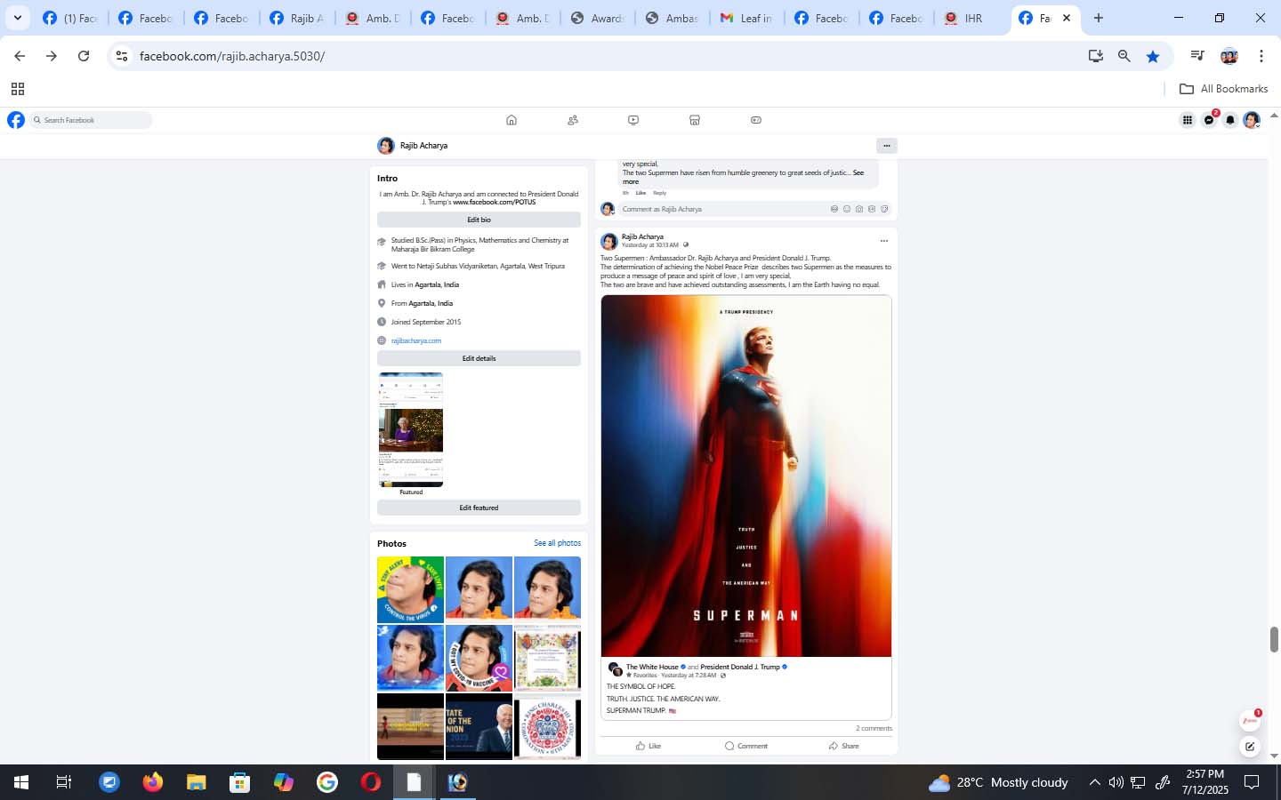Open emoji picker in comment box
This screenshot has height=800, width=1281.
(847, 209)
